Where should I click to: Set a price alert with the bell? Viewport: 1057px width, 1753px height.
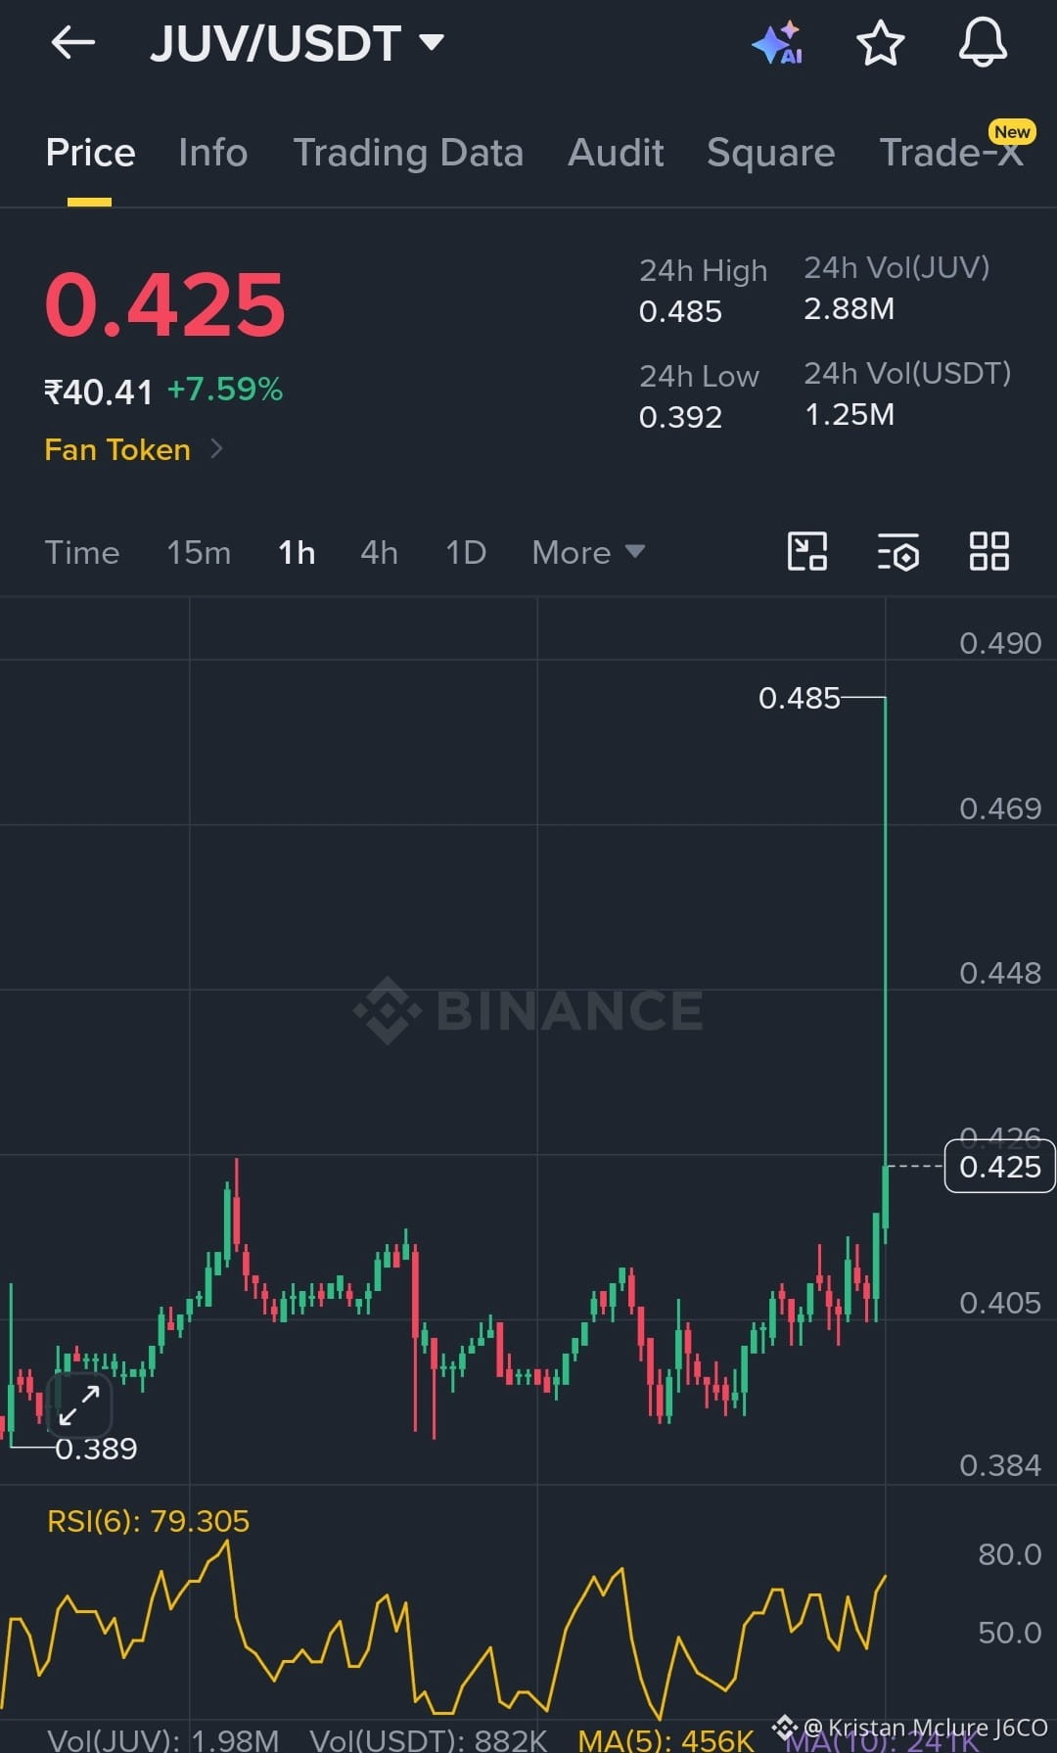click(983, 43)
